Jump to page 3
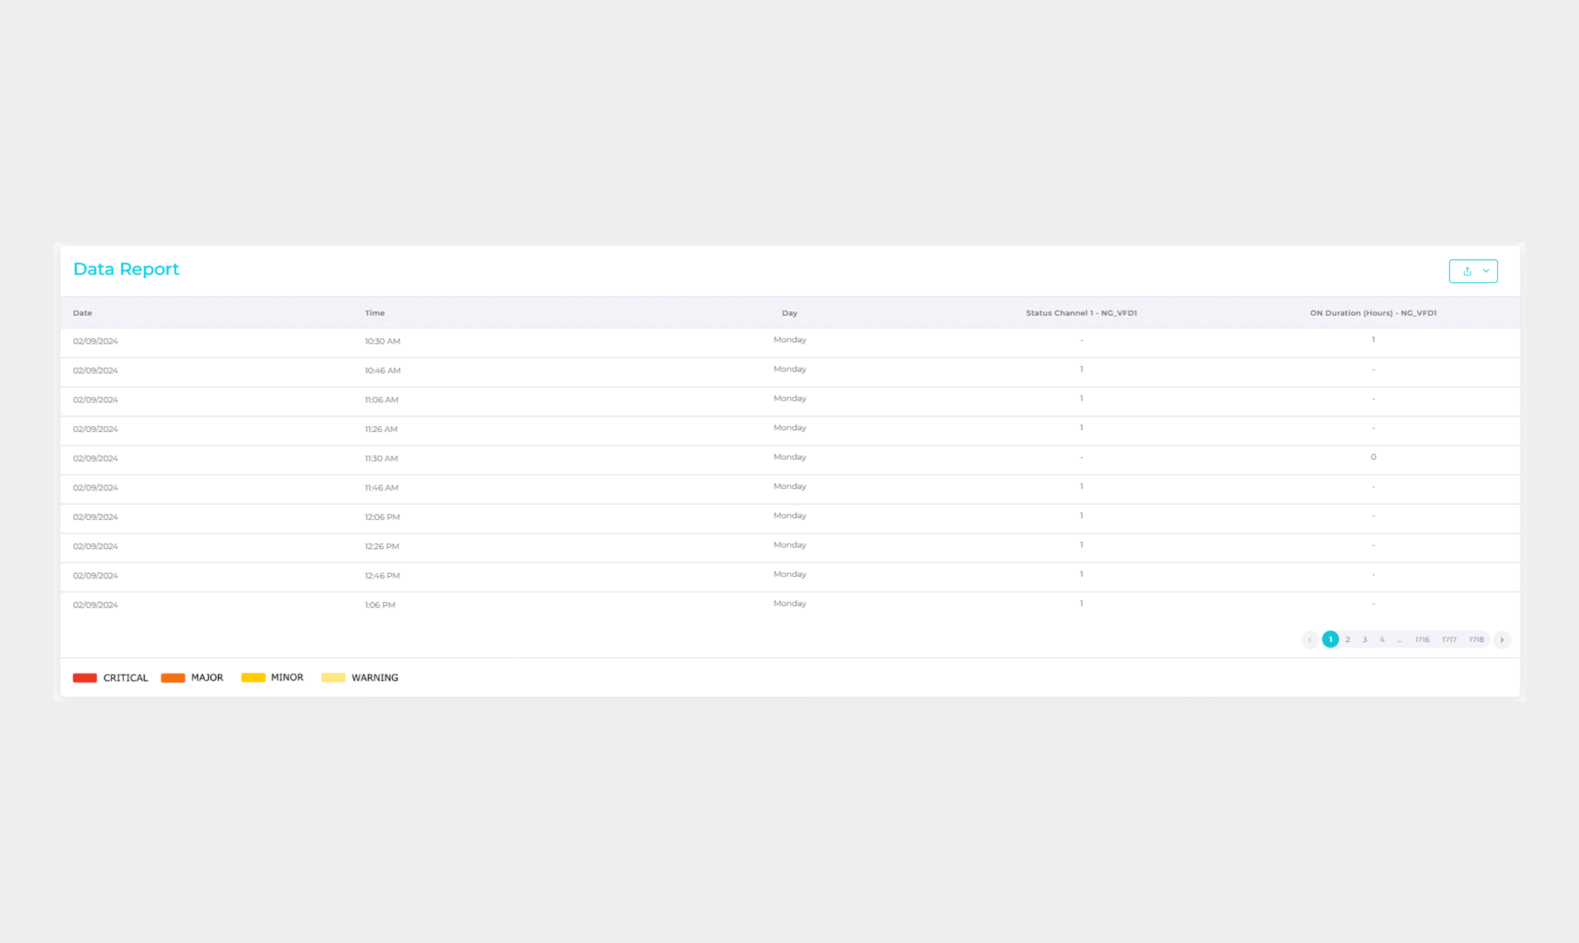Screen dimensions: 1579x943 click(x=1365, y=640)
